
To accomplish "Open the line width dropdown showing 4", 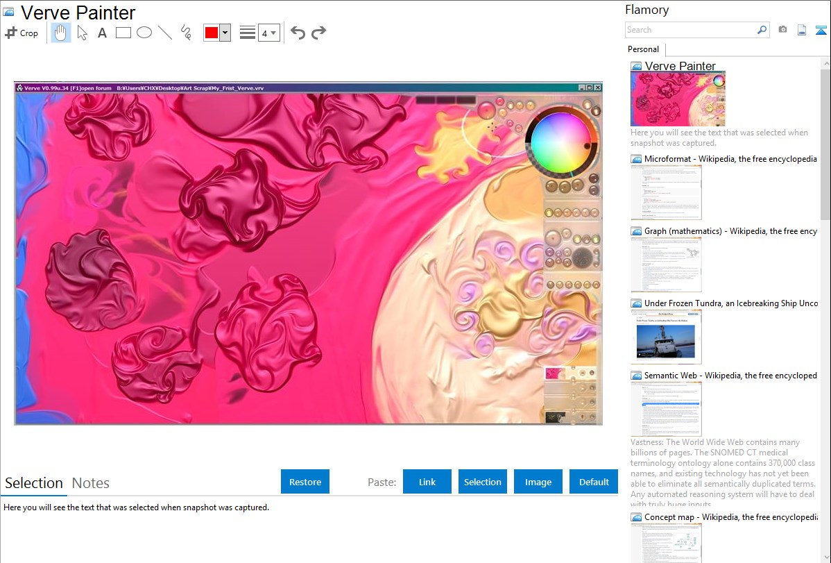I will [x=269, y=33].
